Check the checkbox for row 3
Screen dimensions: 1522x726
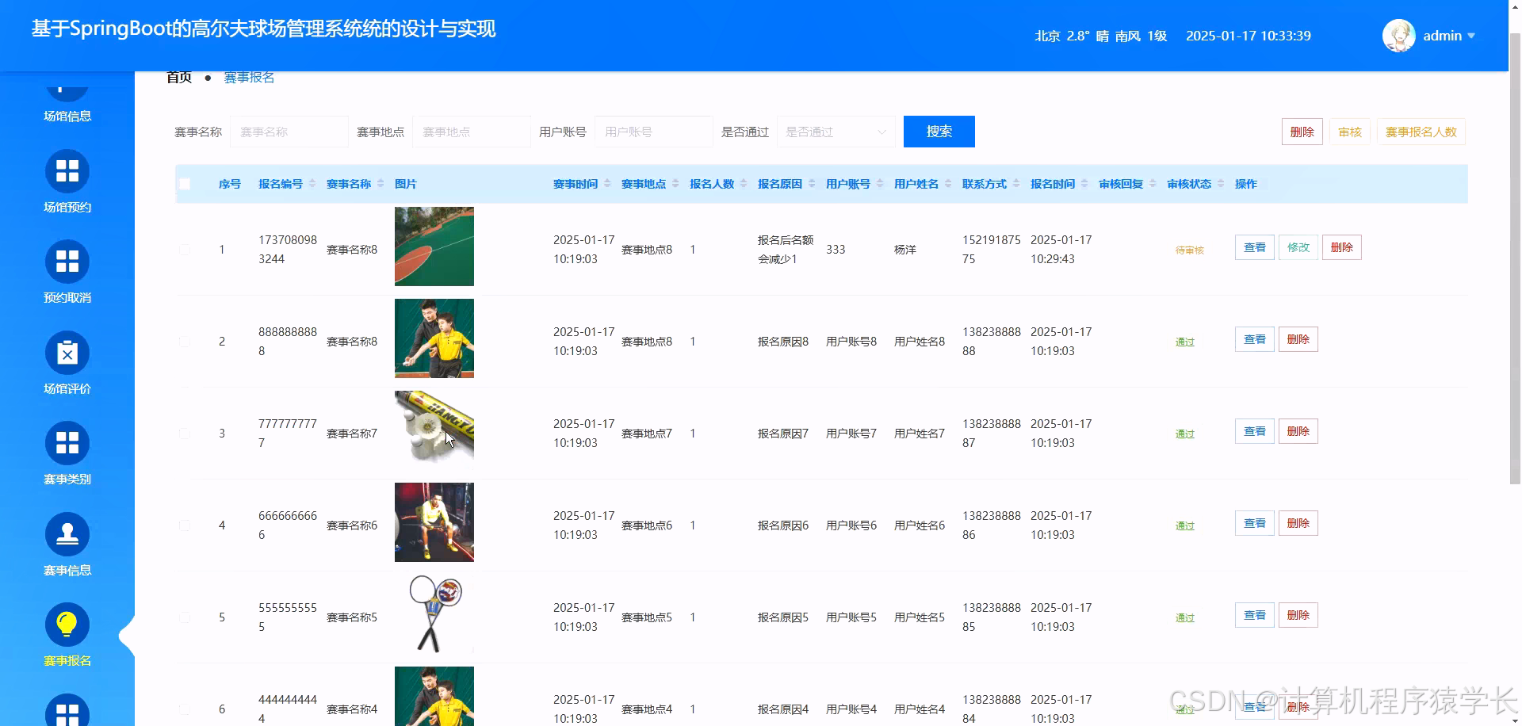[x=185, y=434]
